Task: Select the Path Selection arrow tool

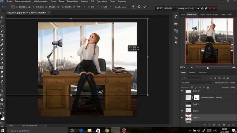Action: click(x=2, y=91)
